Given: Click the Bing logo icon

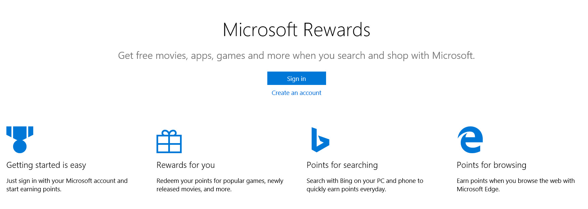Looking at the screenshot, I should coord(320,140).
